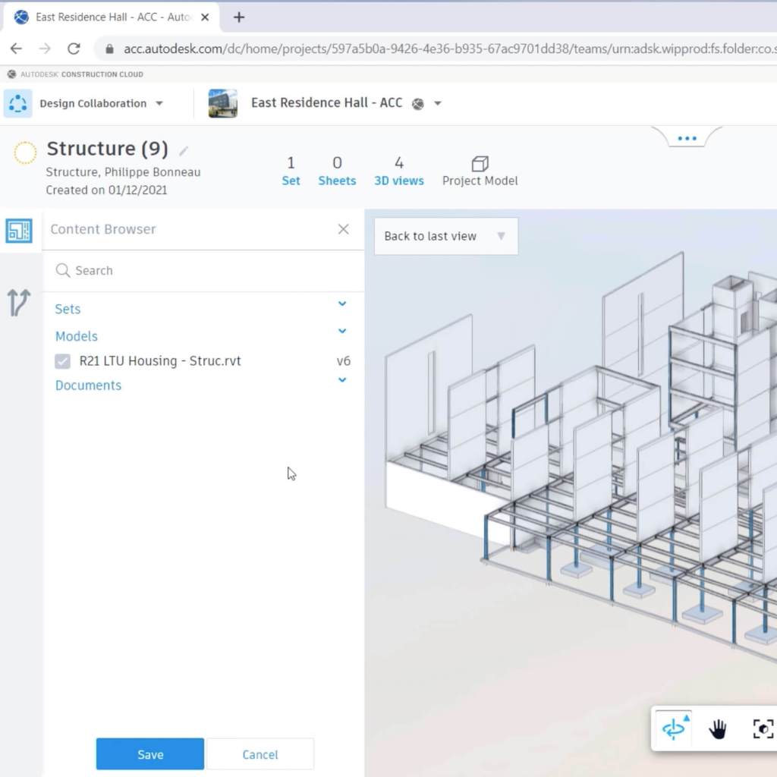The height and width of the screenshot is (777, 777).
Task: Collapse the Models section chevron
Action: (x=342, y=332)
